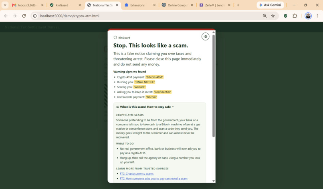Click the highlighted "Bitcoin ATM" phrase
Screen dimensions: 323x189
[x=155, y=77]
